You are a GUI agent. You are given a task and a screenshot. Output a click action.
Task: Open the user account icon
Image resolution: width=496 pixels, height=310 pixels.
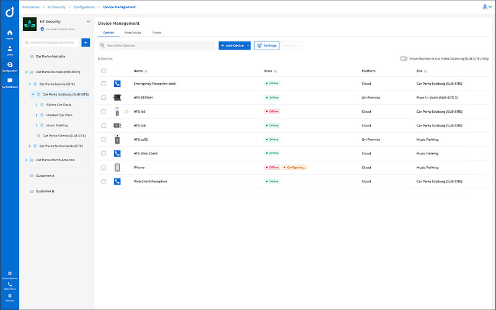pyautogui.click(x=485, y=7)
